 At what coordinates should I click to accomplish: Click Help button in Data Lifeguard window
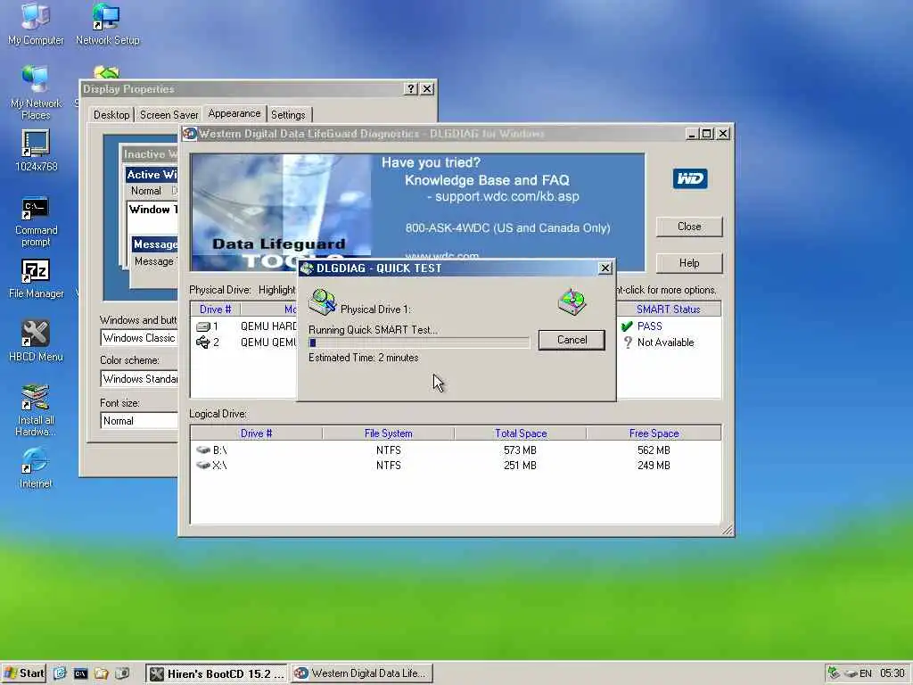point(689,263)
